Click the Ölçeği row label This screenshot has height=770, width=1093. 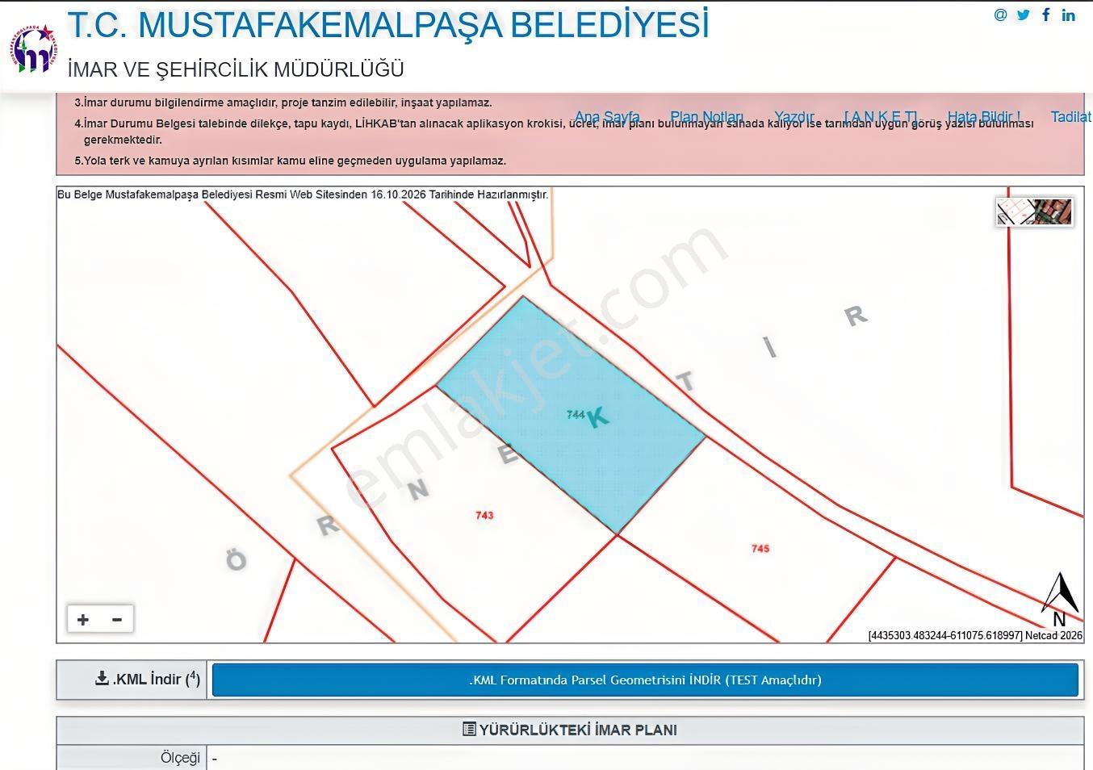[x=180, y=758]
